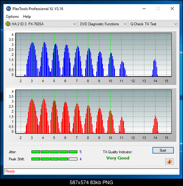
Task: Click the Start button
Action: tap(163, 150)
